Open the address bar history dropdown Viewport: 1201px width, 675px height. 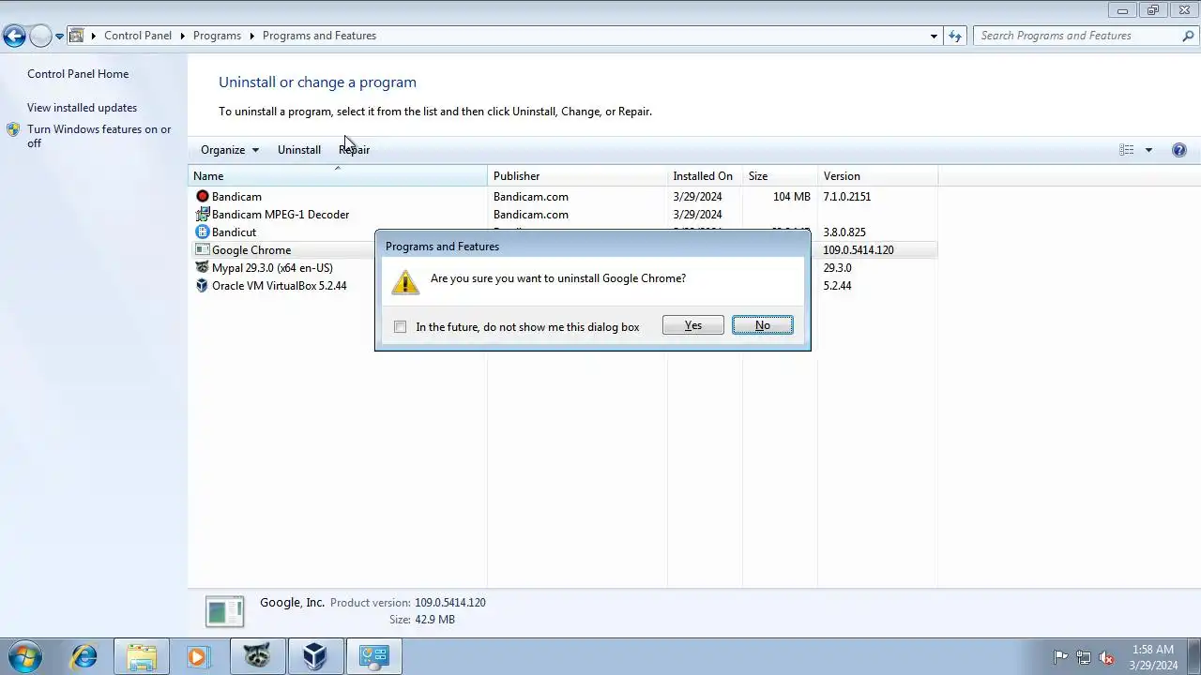(x=934, y=36)
